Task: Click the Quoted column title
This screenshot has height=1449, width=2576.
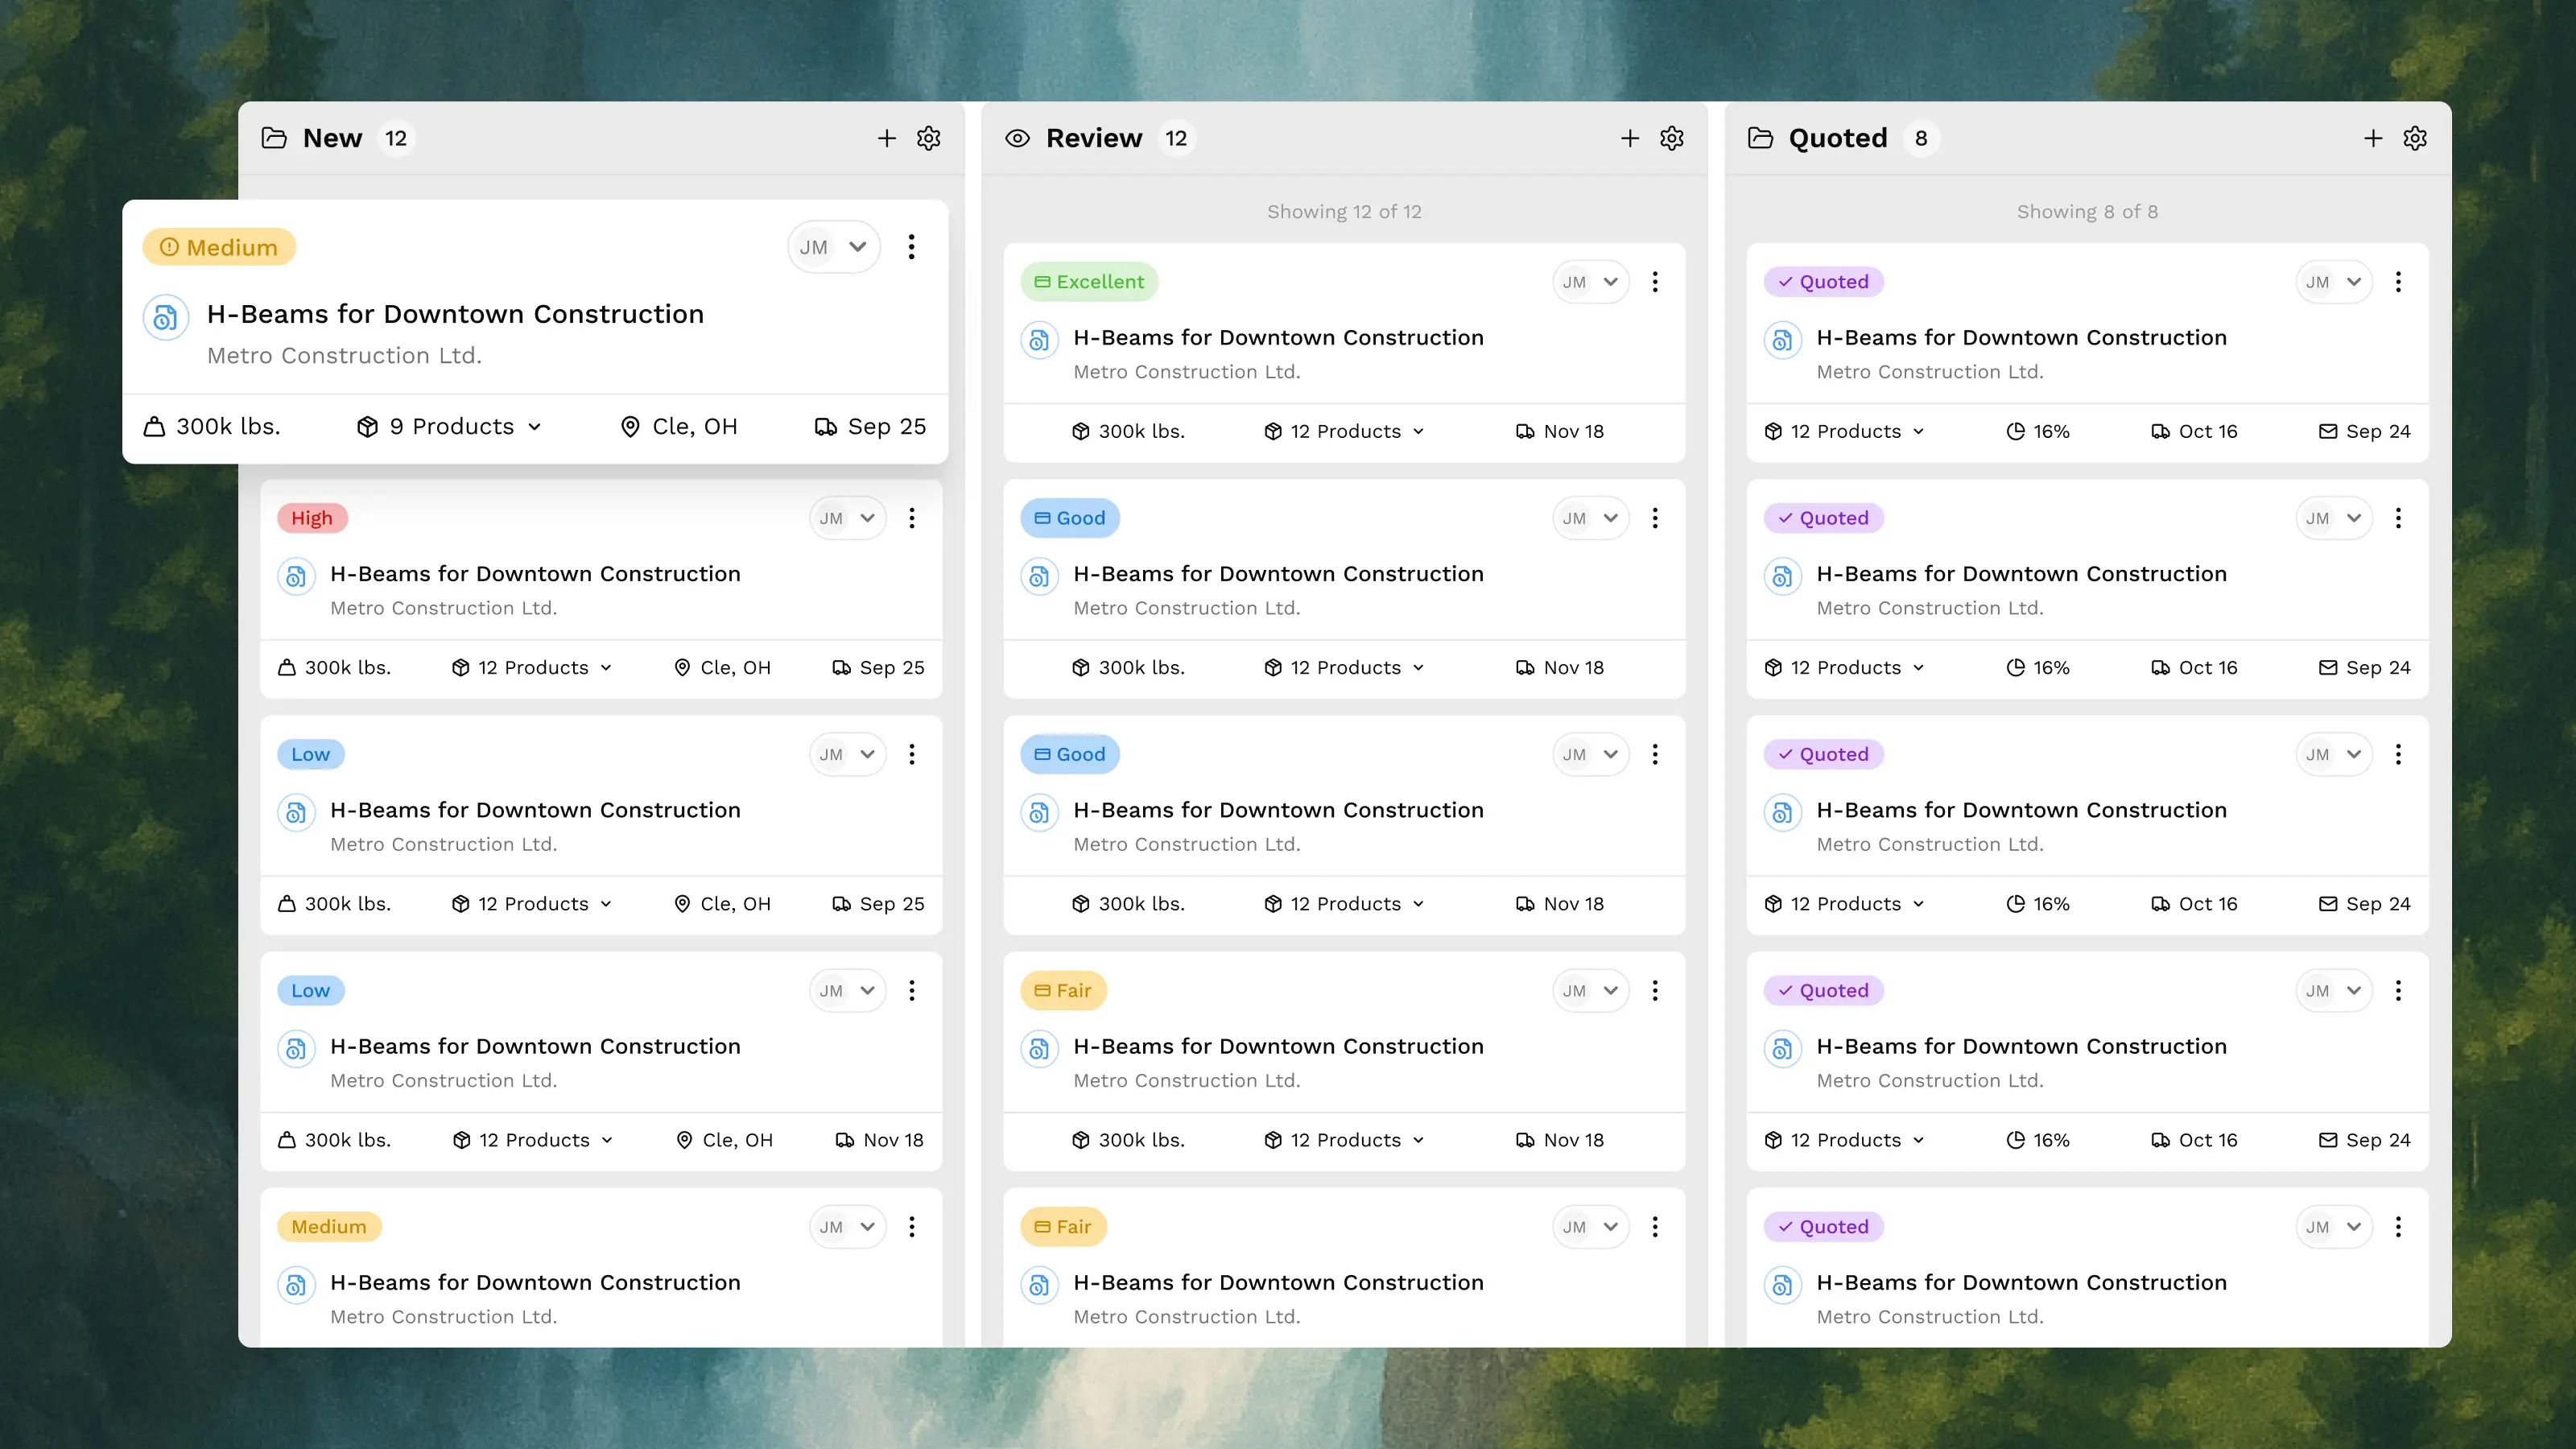Action: pos(1837,138)
